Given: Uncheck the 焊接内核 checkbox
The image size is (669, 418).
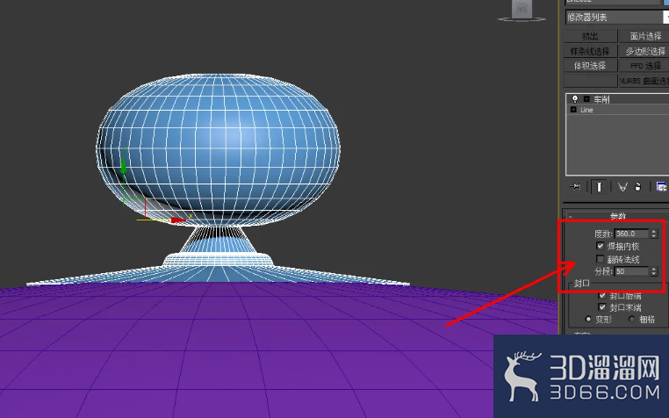Looking at the screenshot, I should (x=601, y=246).
